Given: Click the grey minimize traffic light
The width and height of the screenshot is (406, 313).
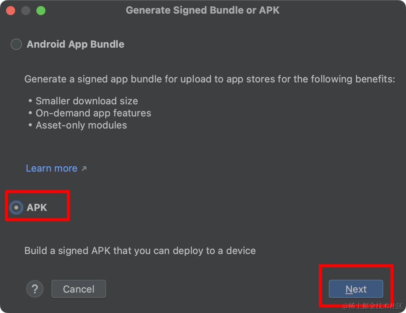Looking at the screenshot, I should coord(26,10).
